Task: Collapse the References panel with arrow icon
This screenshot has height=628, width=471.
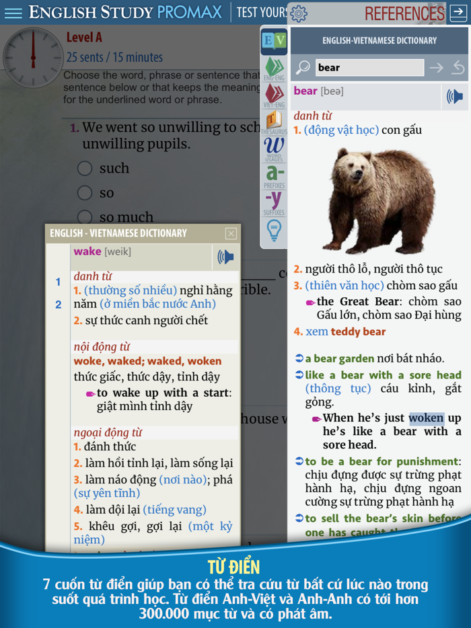Action: click(458, 13)
